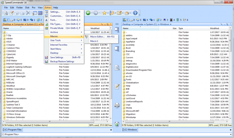234x138 pixels.
Task: Select drive E in right panel drive bar
Action: (139, 20)
